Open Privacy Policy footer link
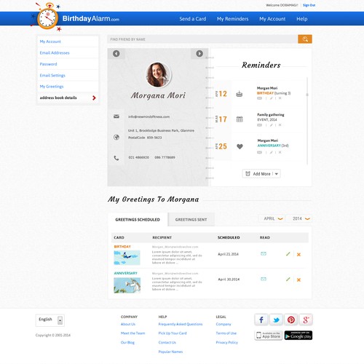The image size is (364, 364). (227, 342)
